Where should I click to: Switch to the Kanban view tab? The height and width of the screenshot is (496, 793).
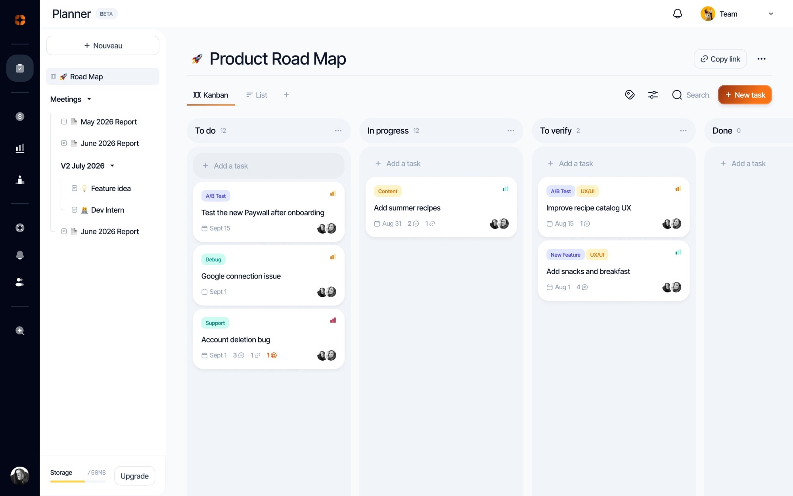tap(211, 95)
